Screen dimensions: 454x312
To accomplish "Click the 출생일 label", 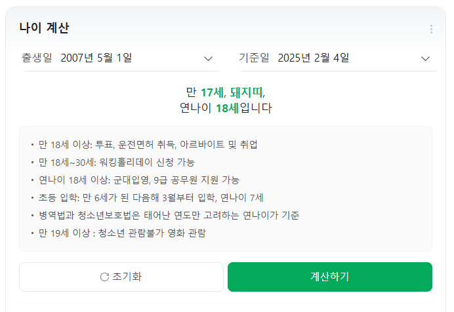I will [37, 58].
